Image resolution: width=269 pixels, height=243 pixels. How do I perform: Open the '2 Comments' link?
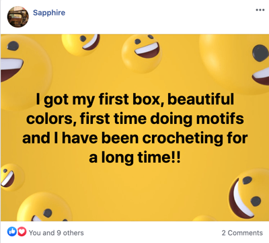click(242, 233)
